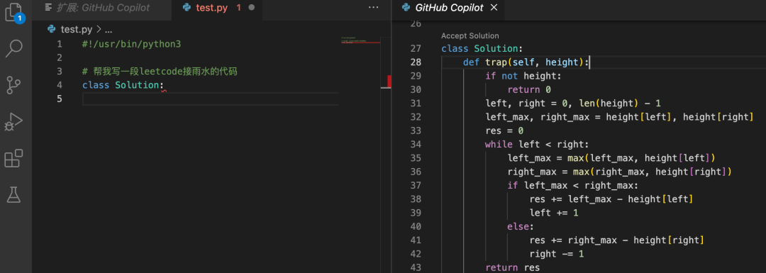Select the GitHub Copilot panel tab
Screen dimensions: 766x273
tap(448, 8)
